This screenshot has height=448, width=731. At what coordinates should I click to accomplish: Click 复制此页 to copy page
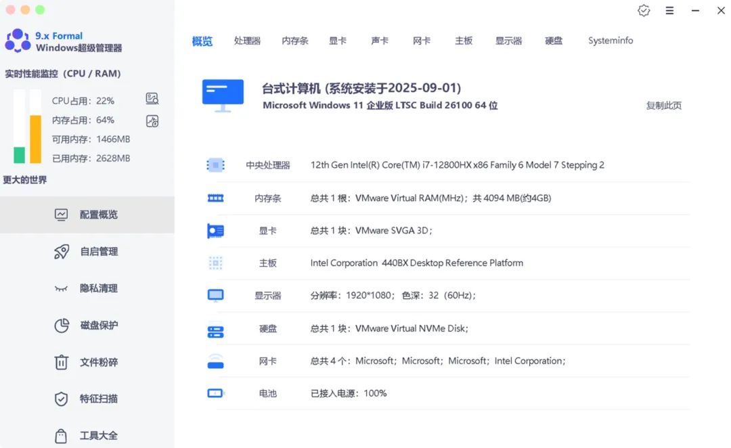pos(664,106)
